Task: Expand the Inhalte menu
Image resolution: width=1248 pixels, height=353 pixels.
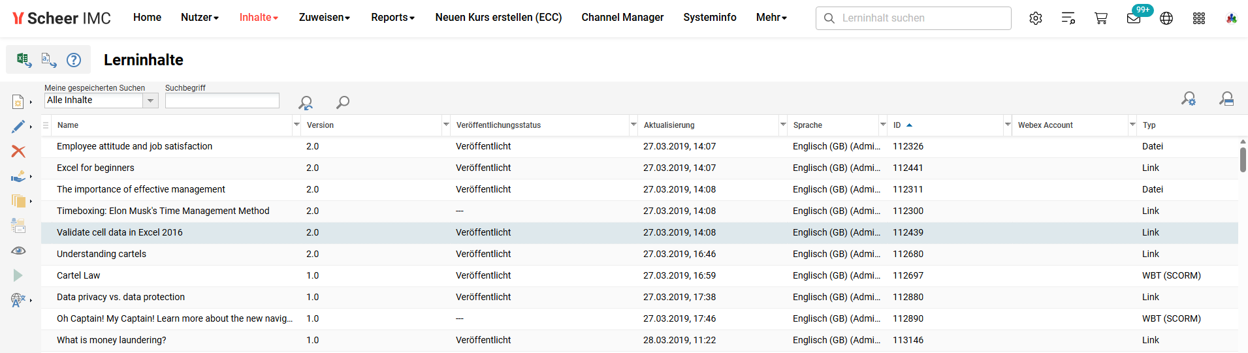Action: (259, 18)
